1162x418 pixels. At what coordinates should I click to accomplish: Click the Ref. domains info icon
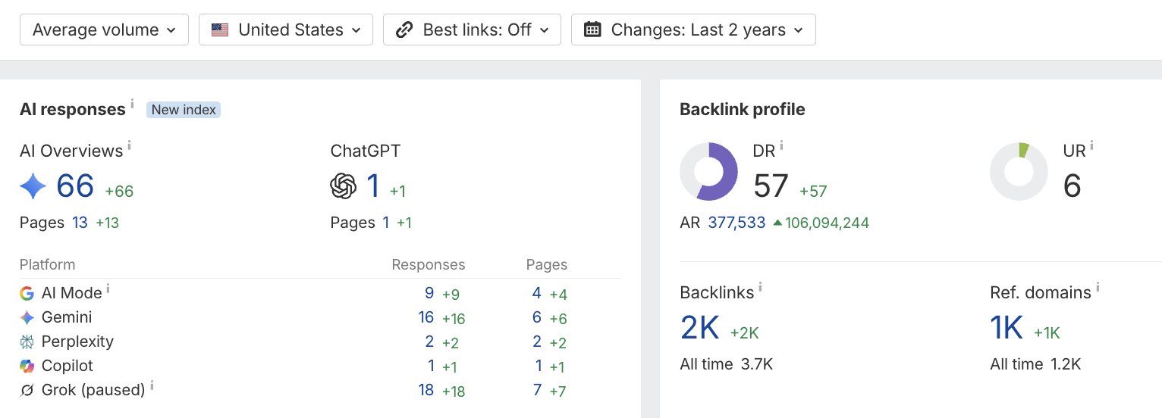point(1098,286)
